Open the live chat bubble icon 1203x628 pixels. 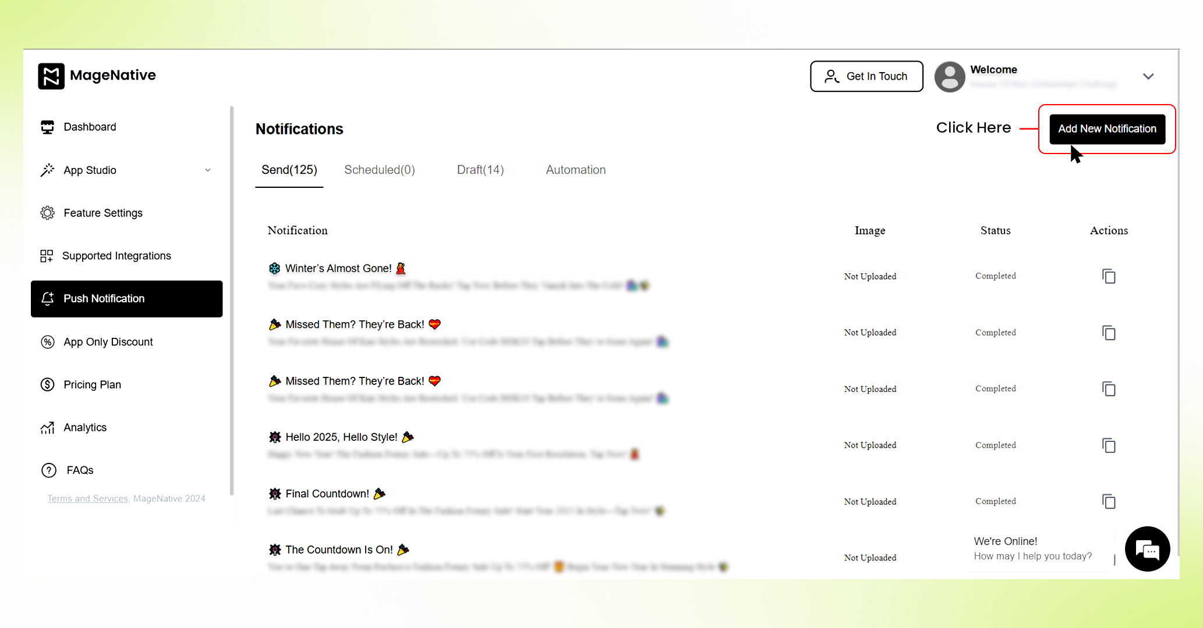point(1147,549)
